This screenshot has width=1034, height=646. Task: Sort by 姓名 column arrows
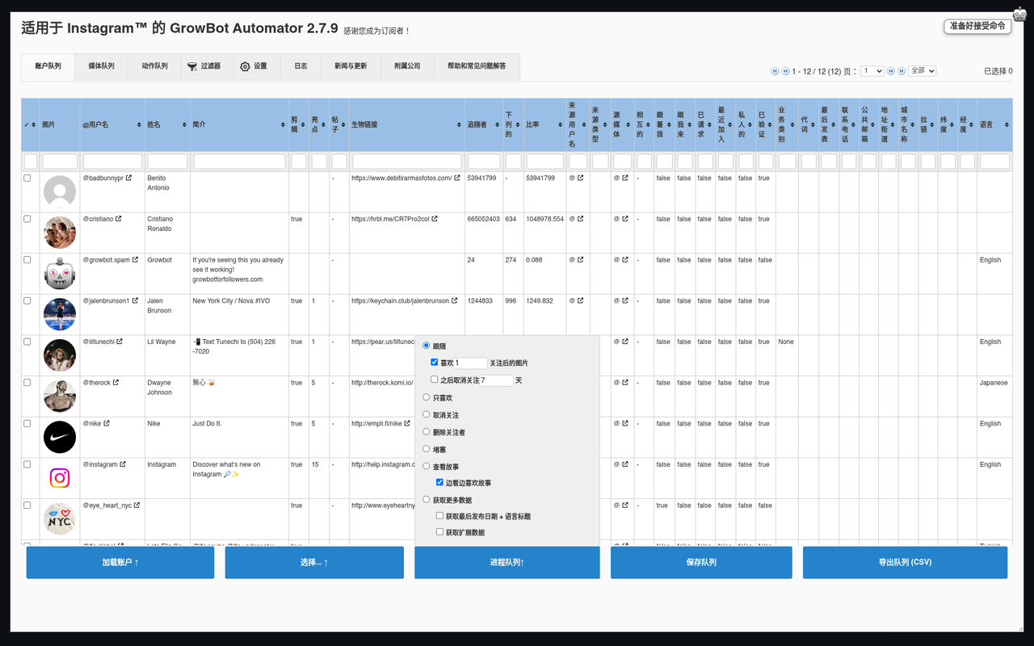[x=184, y=125]
